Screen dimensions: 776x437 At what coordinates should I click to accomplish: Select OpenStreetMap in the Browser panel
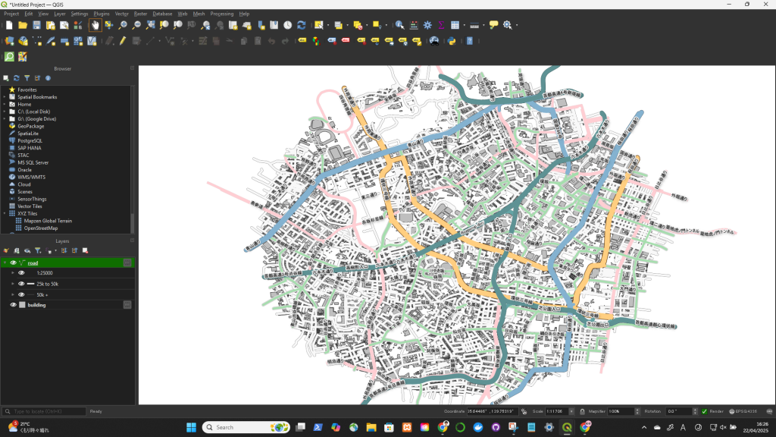pyautogui.click(x=40, y=228)
